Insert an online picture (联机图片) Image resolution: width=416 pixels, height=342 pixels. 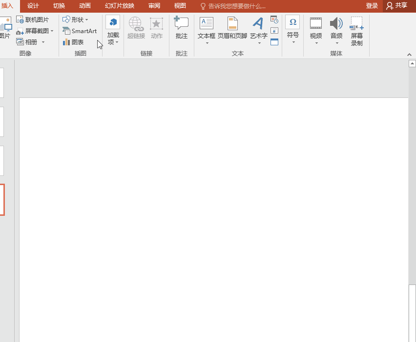(33, 19)
